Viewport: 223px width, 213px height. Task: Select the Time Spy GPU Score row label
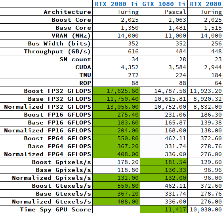pyautogui.click(x=55, y=209)
